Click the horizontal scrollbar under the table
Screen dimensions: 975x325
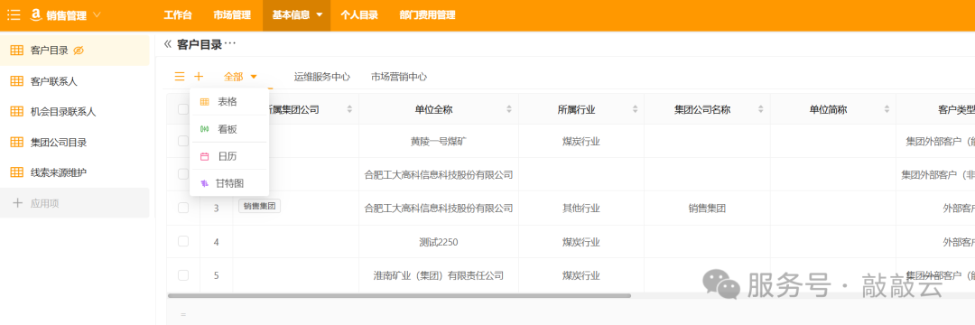399,296
